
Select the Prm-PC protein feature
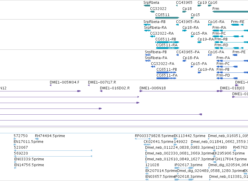(x=227, y=67)
